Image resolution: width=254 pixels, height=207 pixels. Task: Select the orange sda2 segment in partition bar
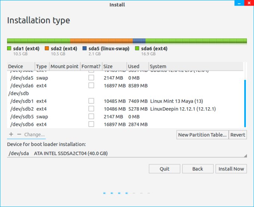point(101,41)
